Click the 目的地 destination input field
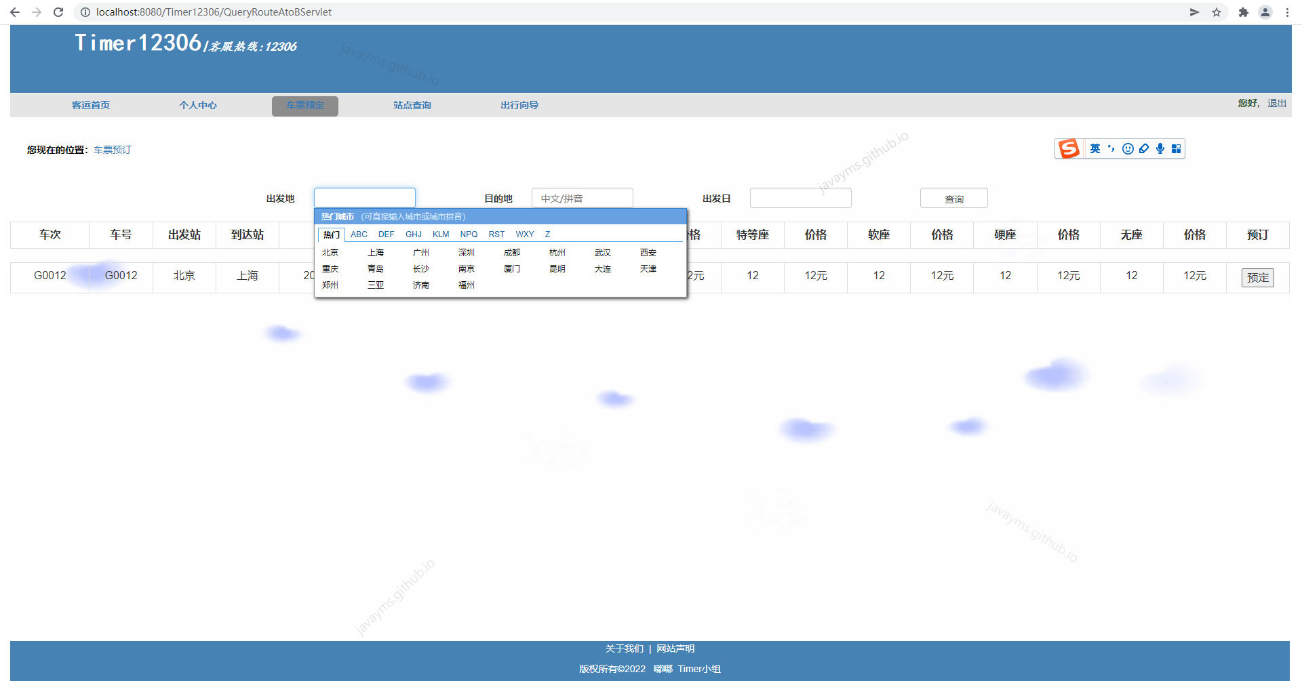1302x681 pixels. point(582,198)
